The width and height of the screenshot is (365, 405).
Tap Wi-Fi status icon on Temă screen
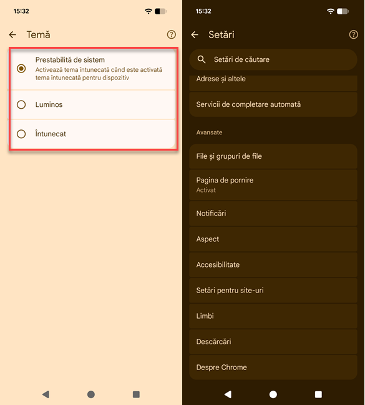[x=148, y=11]
